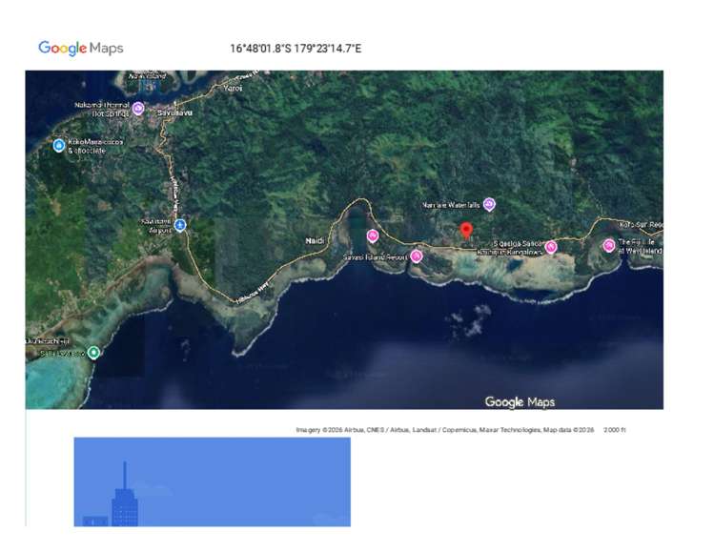This screenshot has width=714, height=552.
Task: Click the Savusavu town label
Action: (174, 112)
